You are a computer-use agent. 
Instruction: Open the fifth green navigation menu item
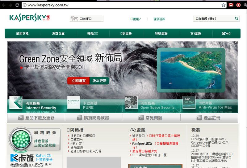[161, 33]
